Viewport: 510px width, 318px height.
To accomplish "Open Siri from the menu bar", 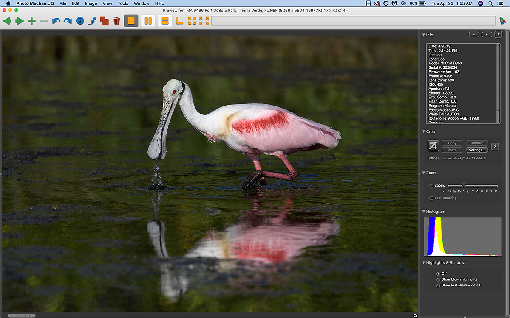I will (480, 3).
